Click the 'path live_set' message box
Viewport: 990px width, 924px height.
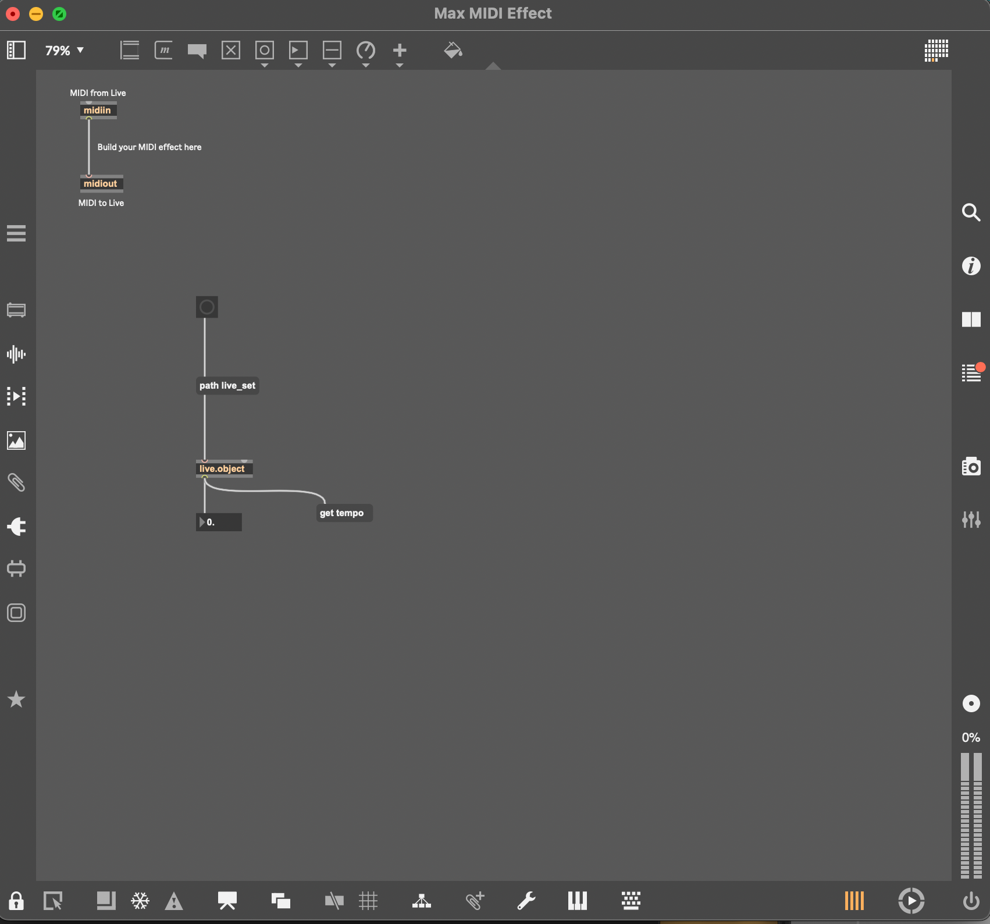pyautogui.click(x=227, y=386)
